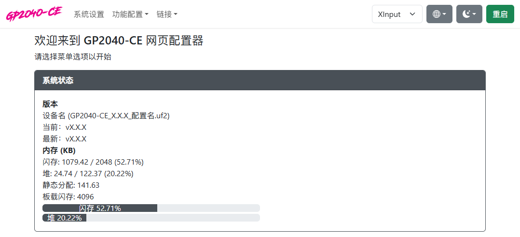Select the 系统状态 card header
The width and height of the screenshot is (520, 237).
tap(260, 80)
